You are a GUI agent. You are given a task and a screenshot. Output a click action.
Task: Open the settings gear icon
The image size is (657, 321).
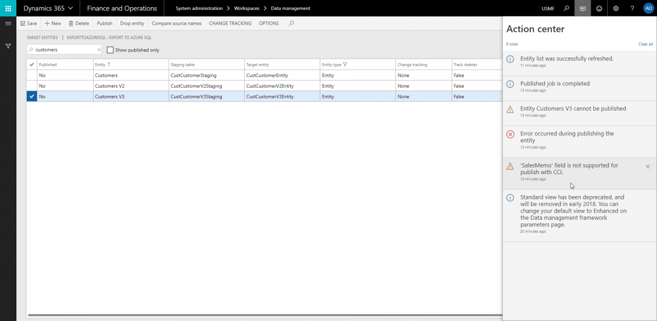click(x=616, y=8)
